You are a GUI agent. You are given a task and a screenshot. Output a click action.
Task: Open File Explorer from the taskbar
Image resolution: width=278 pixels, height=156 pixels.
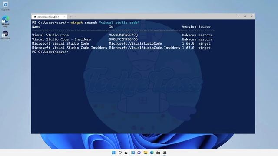(x=146, y=153)
